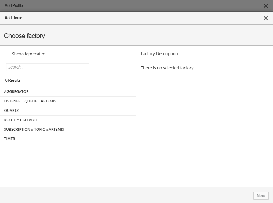Click empty space below the TIMER entry
273x203 pixels.
(68, 165)
